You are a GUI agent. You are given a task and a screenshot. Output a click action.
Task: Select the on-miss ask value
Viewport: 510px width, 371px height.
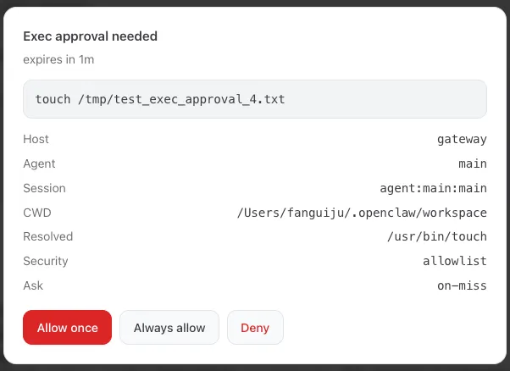pos(462,285)
